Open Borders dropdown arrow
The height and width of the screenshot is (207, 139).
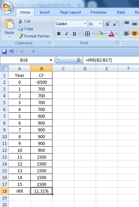point(93,34)
